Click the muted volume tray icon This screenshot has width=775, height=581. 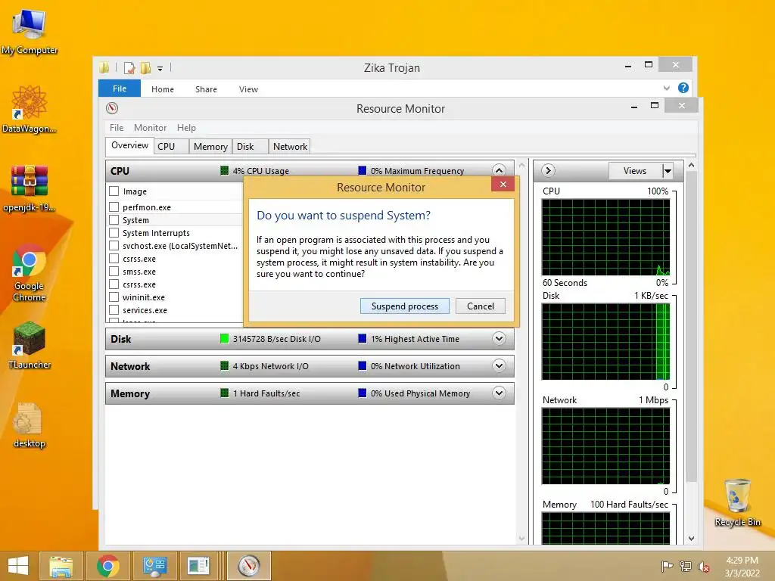pos(704,566)
